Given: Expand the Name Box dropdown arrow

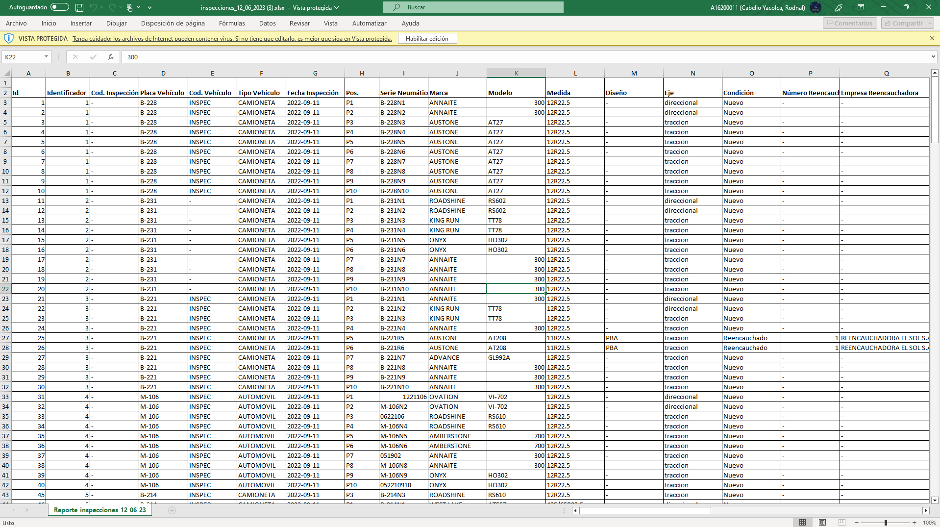Looking at the screenshot, I should [x=46, y=57].
